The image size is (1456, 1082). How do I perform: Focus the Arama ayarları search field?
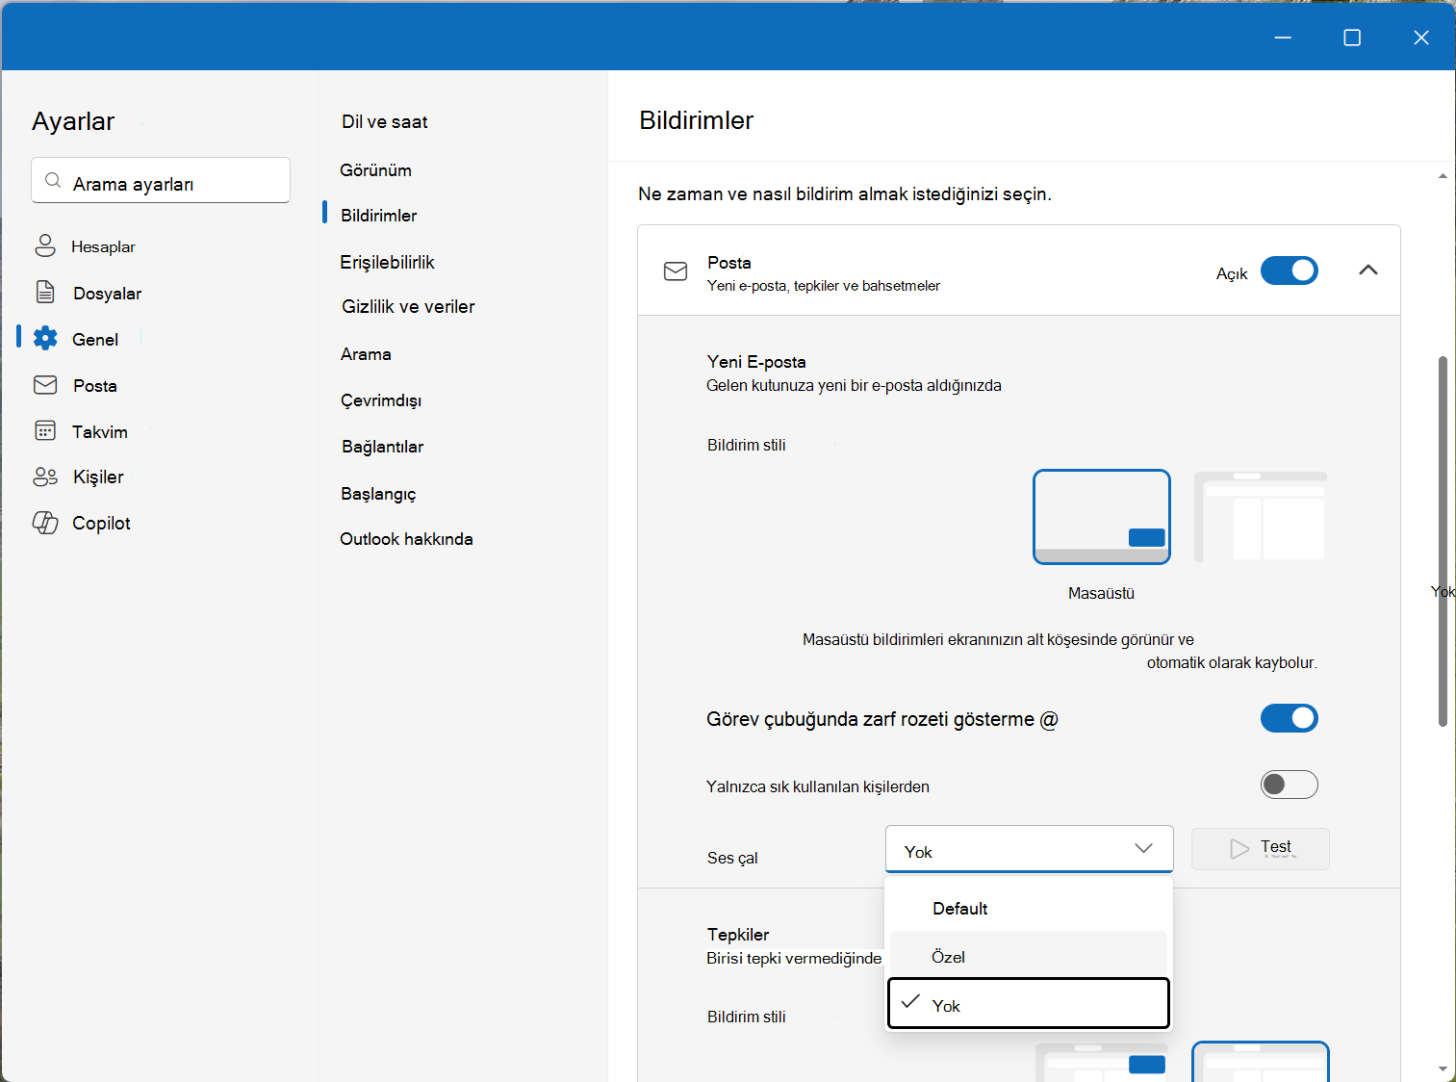[x=161, y=181]
